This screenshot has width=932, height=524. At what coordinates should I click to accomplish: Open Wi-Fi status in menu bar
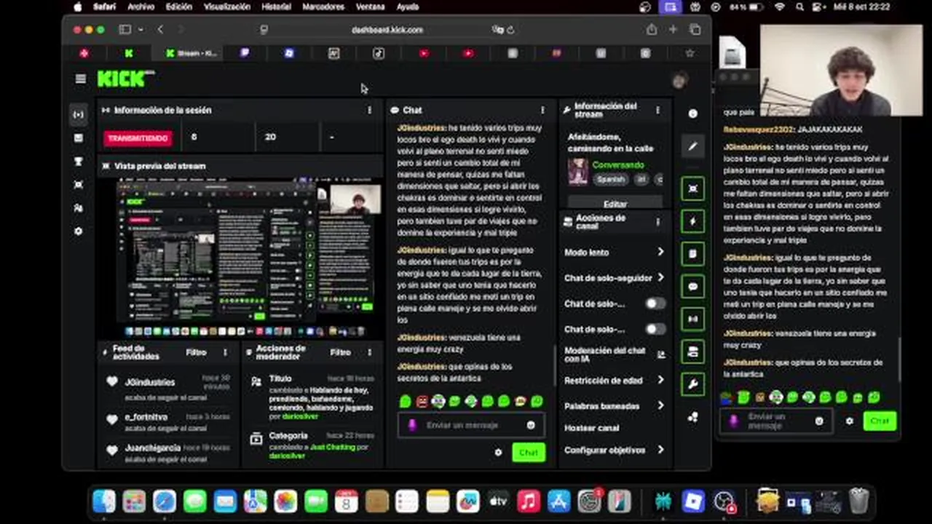point(780,7)
